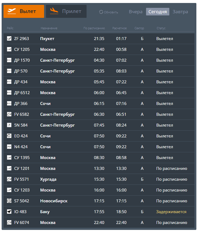Screen dimensions: 198x231
Task: Click the Статус column header
Action: 161,28
